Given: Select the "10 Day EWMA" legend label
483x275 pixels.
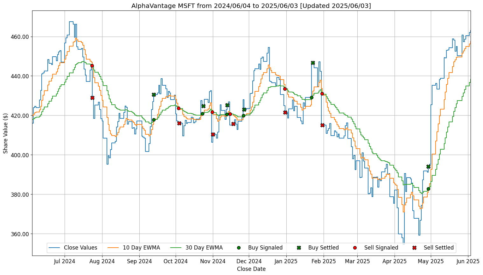Looking at the screenshot, I should coord(141,248).
